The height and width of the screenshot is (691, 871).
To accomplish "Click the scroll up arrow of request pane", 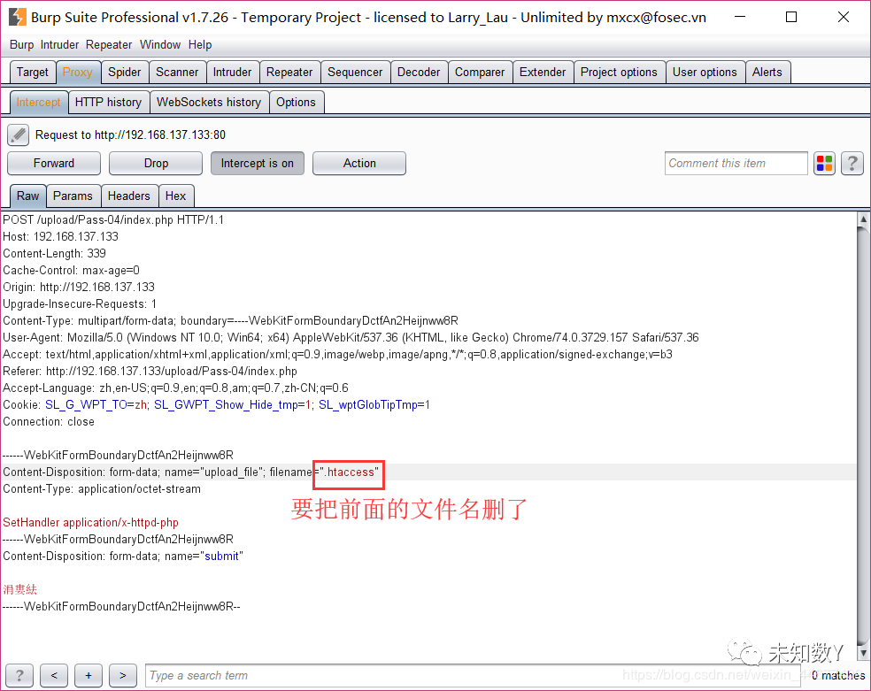I will [x=863, y=219].
